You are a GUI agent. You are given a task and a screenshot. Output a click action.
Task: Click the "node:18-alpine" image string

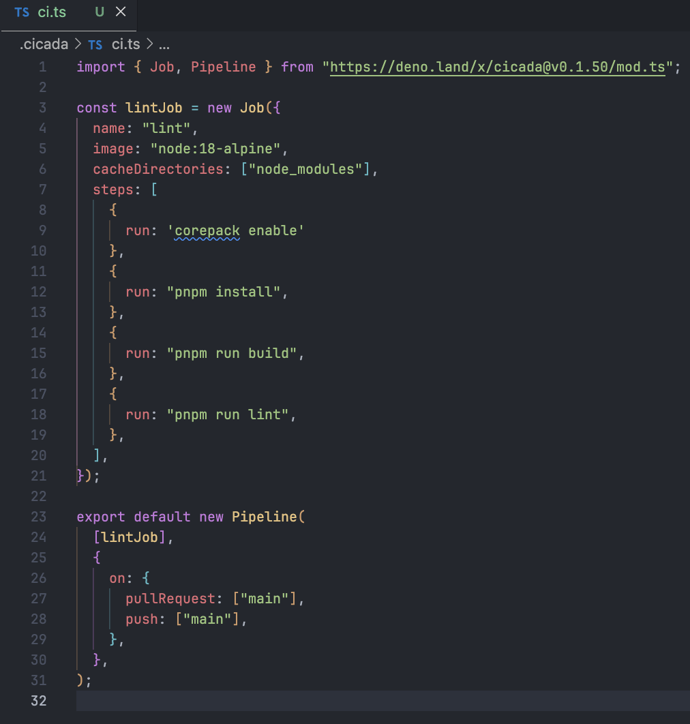pos(215,149)
